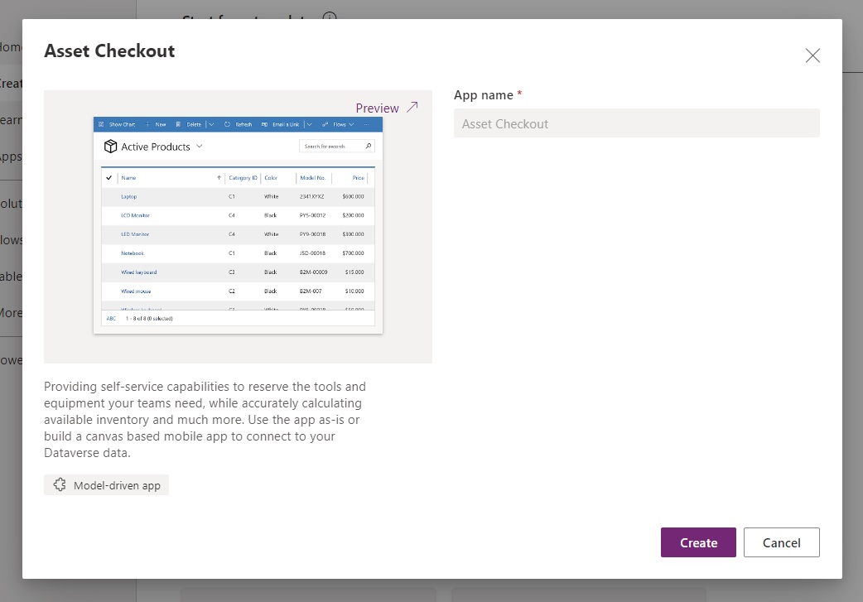Expand the Active Products view dropdown
This screenshot has width=863, height=602.
(199, 147)
